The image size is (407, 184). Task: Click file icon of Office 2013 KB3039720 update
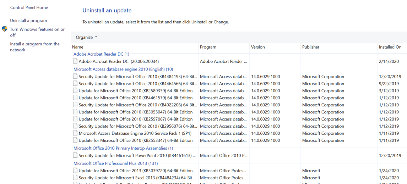pos(75,171)
